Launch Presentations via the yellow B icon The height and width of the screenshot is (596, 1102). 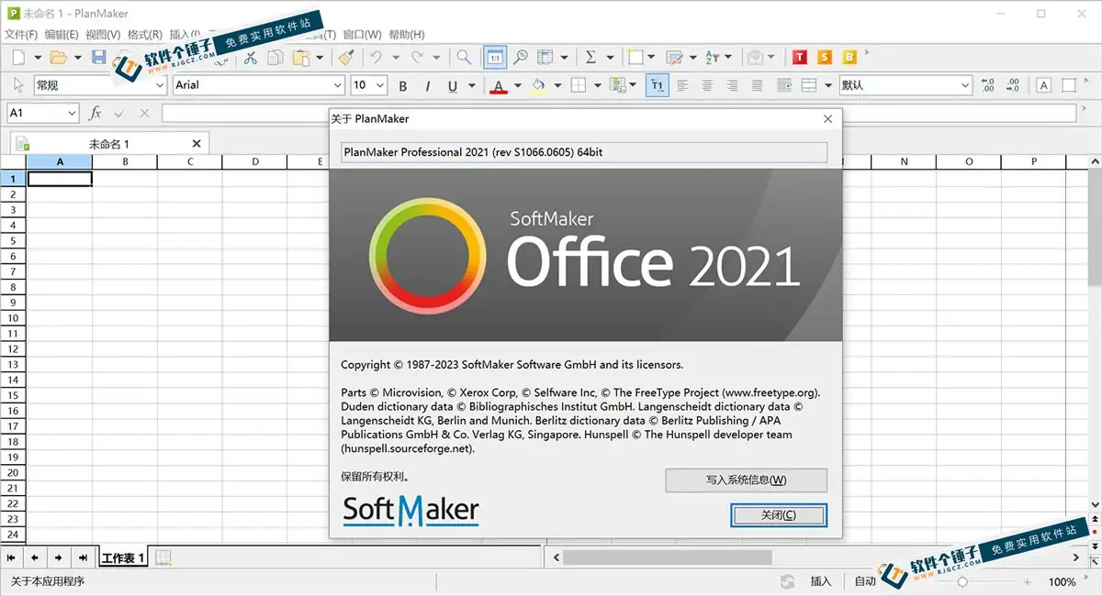coord(849,57)
